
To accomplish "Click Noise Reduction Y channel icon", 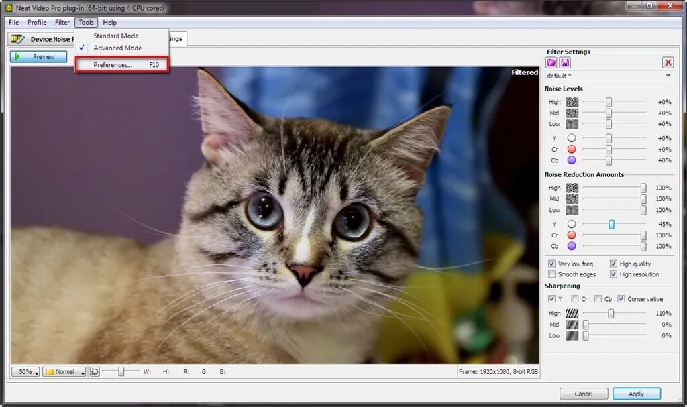I will [x=572, y=224].
